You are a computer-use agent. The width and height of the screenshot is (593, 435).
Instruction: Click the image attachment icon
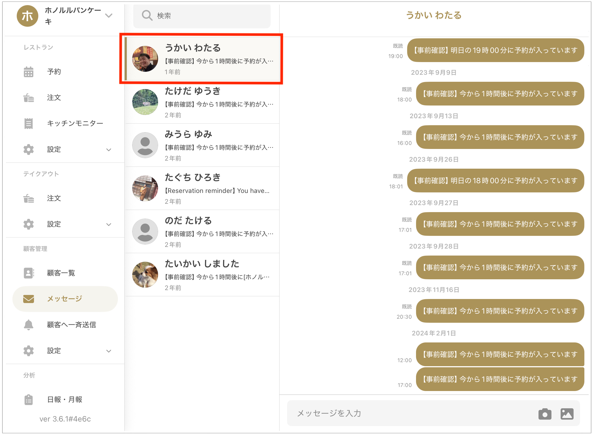567,414
